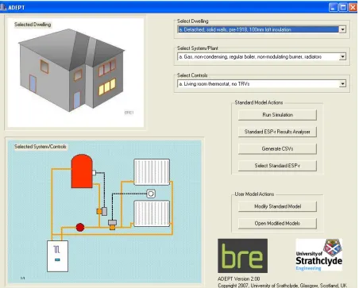Click the bre logo
Screen dimensions: 359x288
click(242, 255)
